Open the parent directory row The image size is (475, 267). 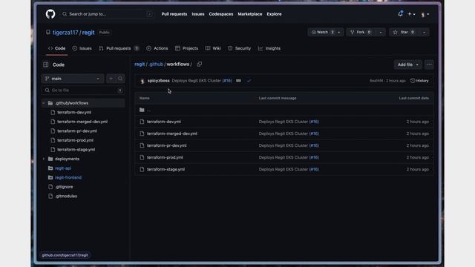point(284,110)
